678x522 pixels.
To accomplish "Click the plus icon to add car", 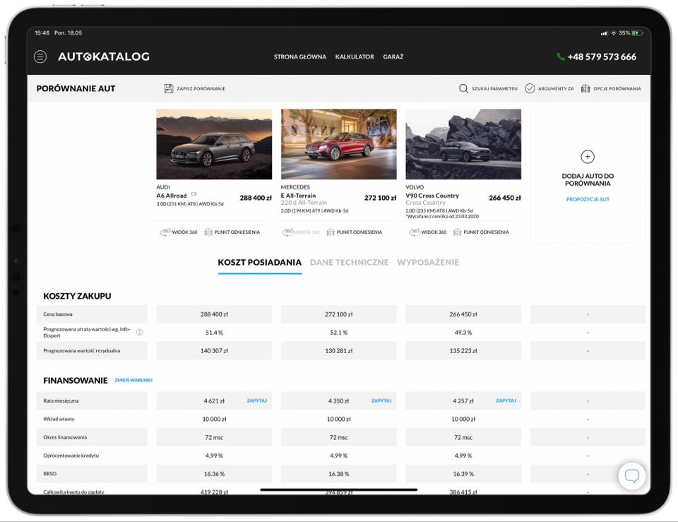I will coord(588,157).
